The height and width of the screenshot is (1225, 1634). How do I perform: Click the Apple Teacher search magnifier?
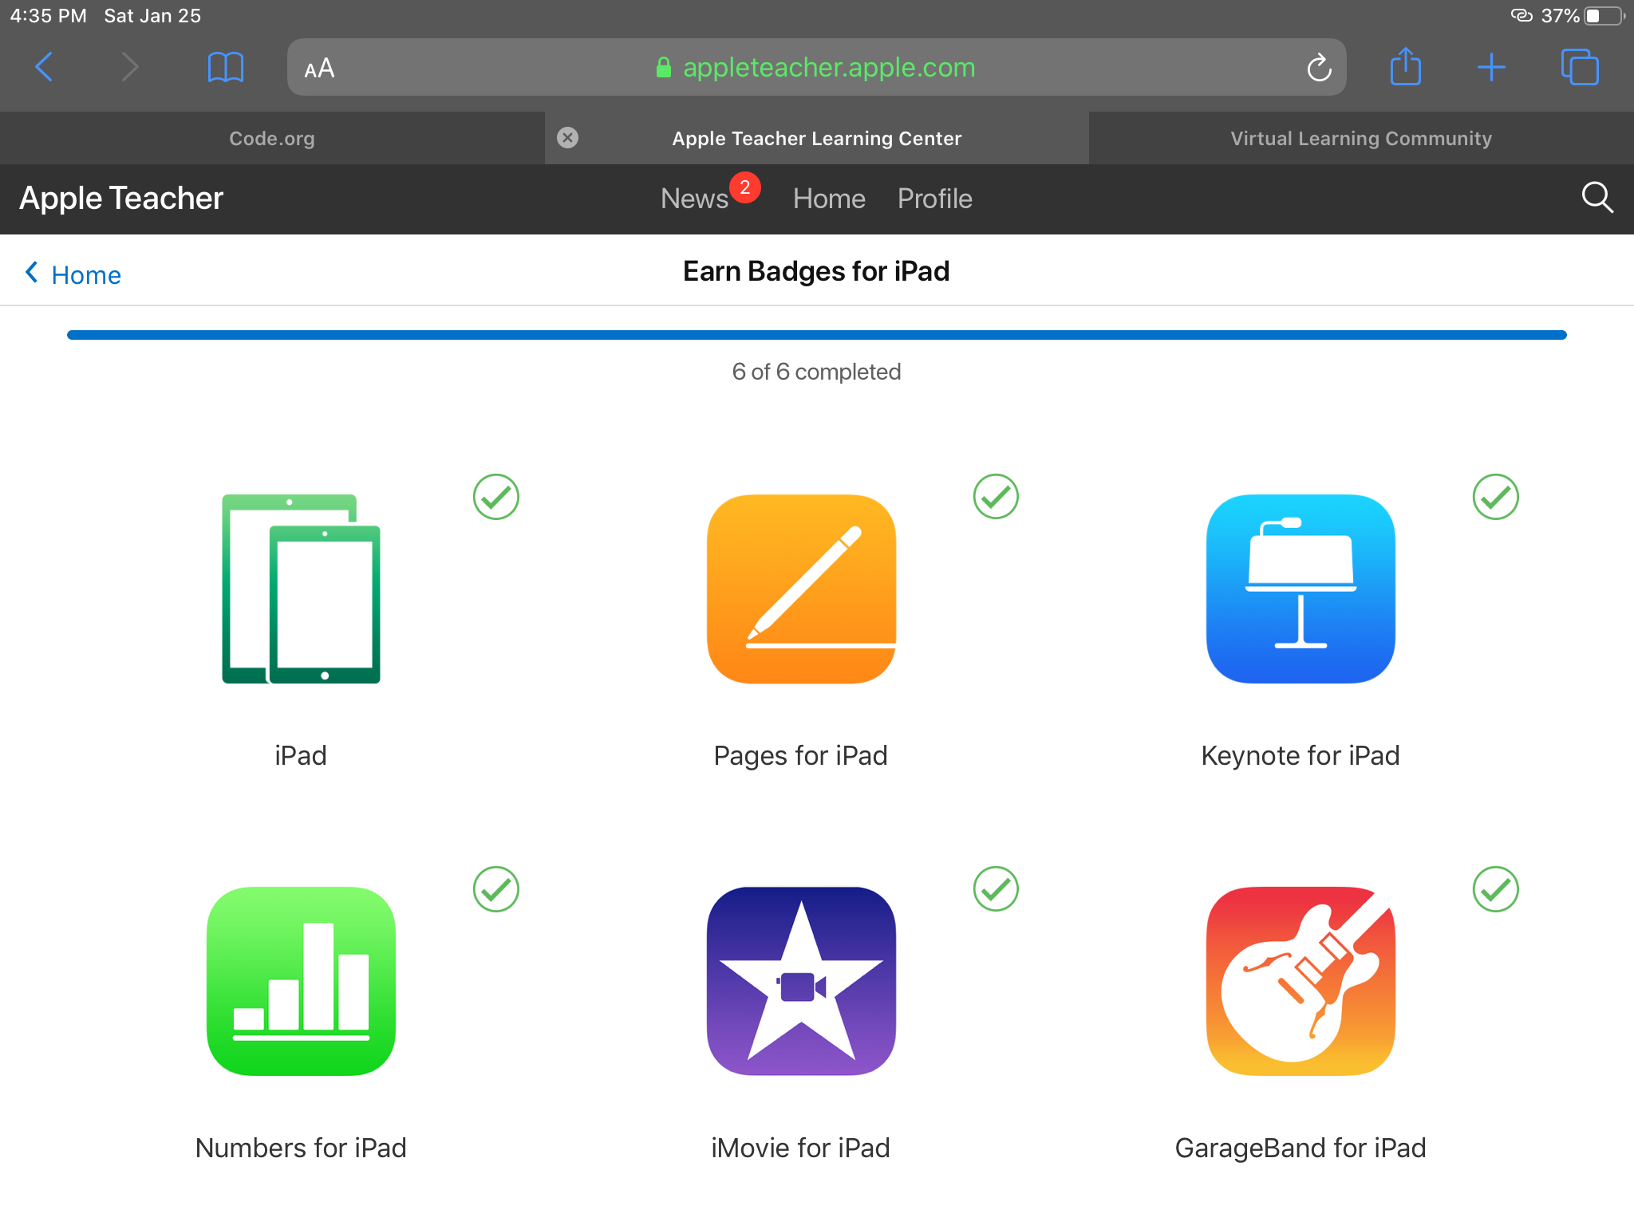[x=1597, y=198]
